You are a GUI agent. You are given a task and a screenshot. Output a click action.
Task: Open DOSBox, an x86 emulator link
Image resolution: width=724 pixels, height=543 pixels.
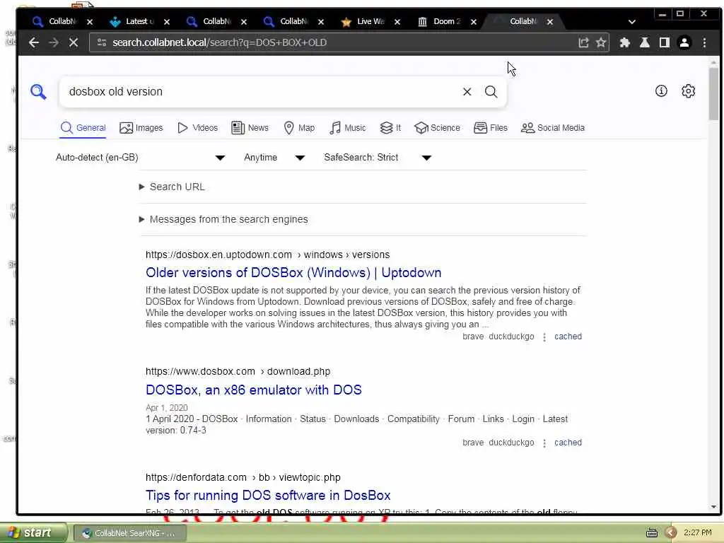[x=254, y=390]
